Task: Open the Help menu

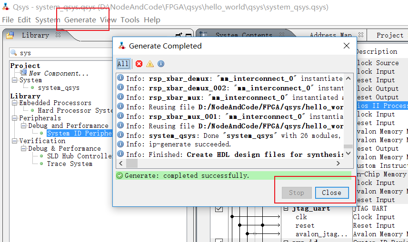Action: click(152, 20)
